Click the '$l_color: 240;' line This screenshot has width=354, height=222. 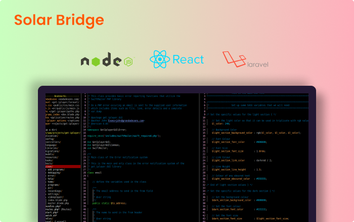tap(221, 124)
